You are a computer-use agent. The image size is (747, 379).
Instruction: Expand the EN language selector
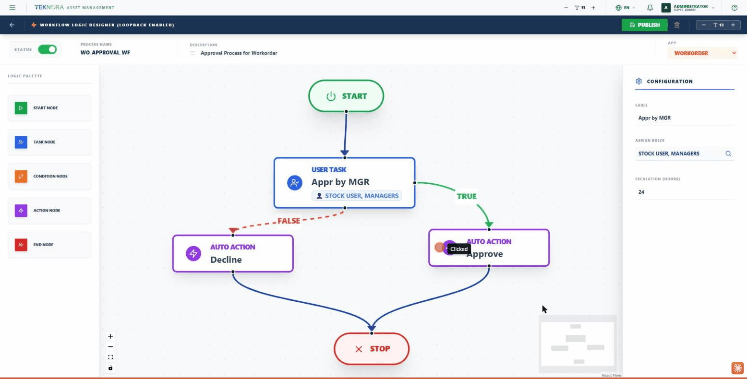tap(626, 8)
